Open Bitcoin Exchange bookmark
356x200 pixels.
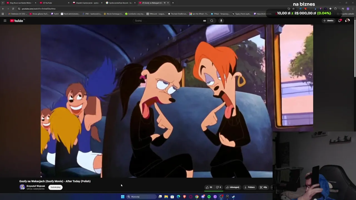coord(113,14)
